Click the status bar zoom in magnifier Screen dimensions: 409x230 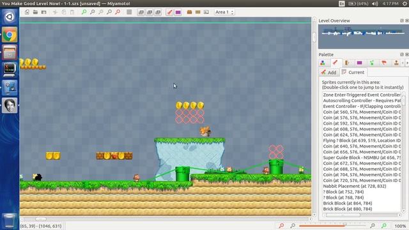[373, 226]
